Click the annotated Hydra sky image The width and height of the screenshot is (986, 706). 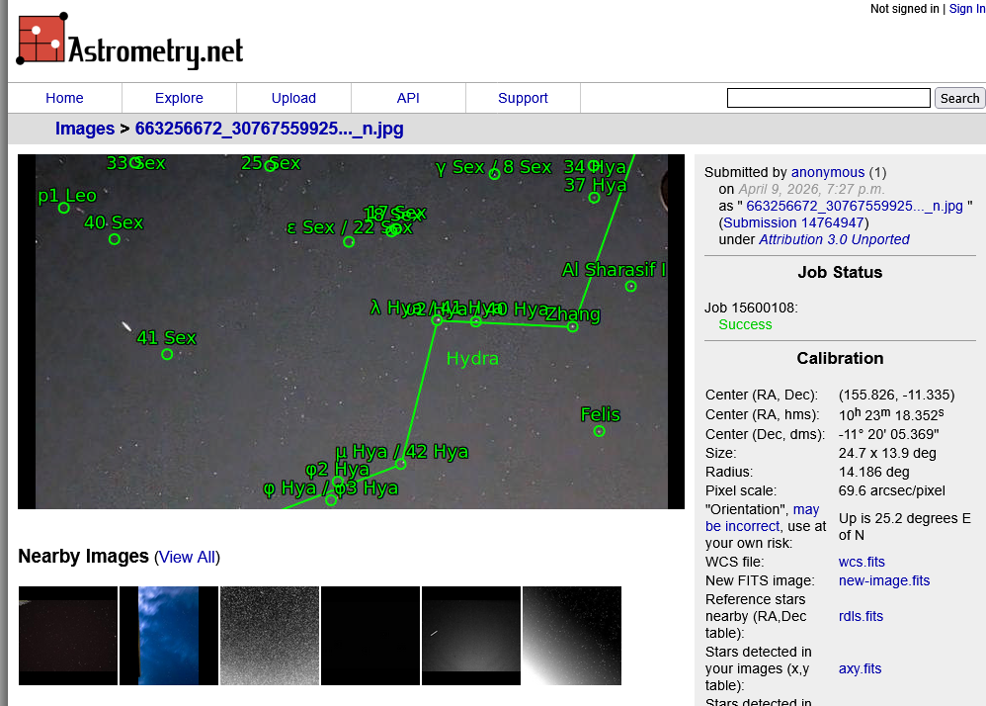point(351,331)
